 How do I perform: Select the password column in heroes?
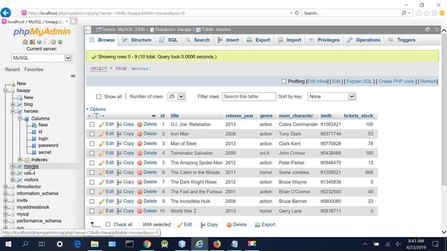(48, 146)
